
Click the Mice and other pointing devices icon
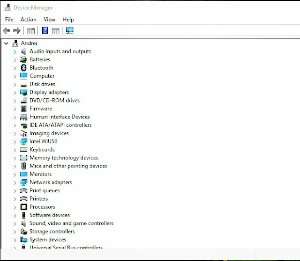[x=23, y=166]
